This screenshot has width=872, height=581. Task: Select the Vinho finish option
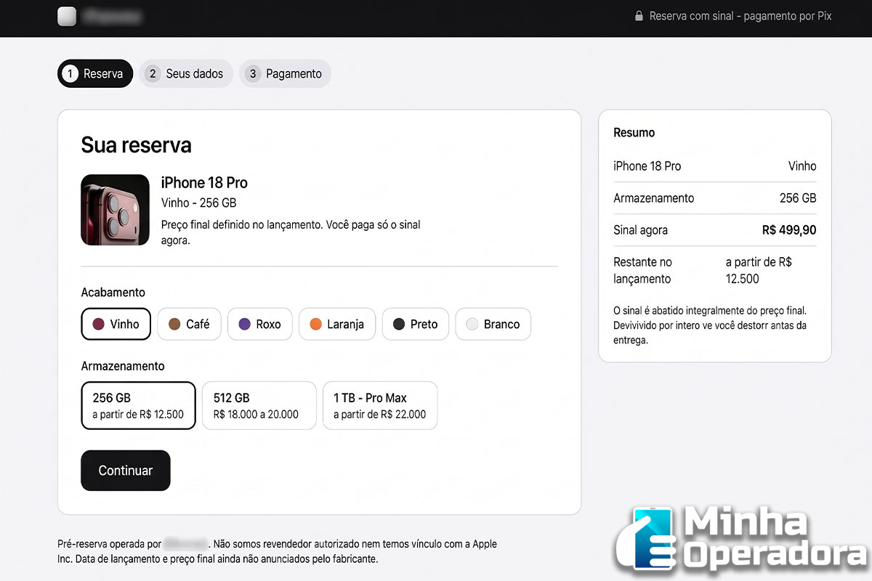[116, 324]
